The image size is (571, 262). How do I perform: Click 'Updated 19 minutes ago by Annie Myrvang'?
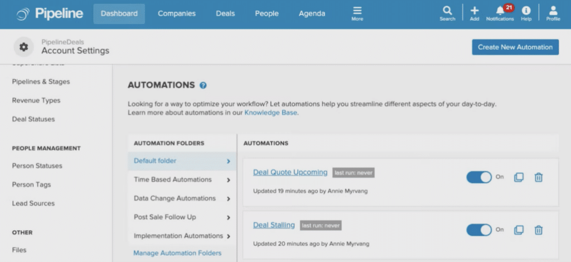pos(310,191)
